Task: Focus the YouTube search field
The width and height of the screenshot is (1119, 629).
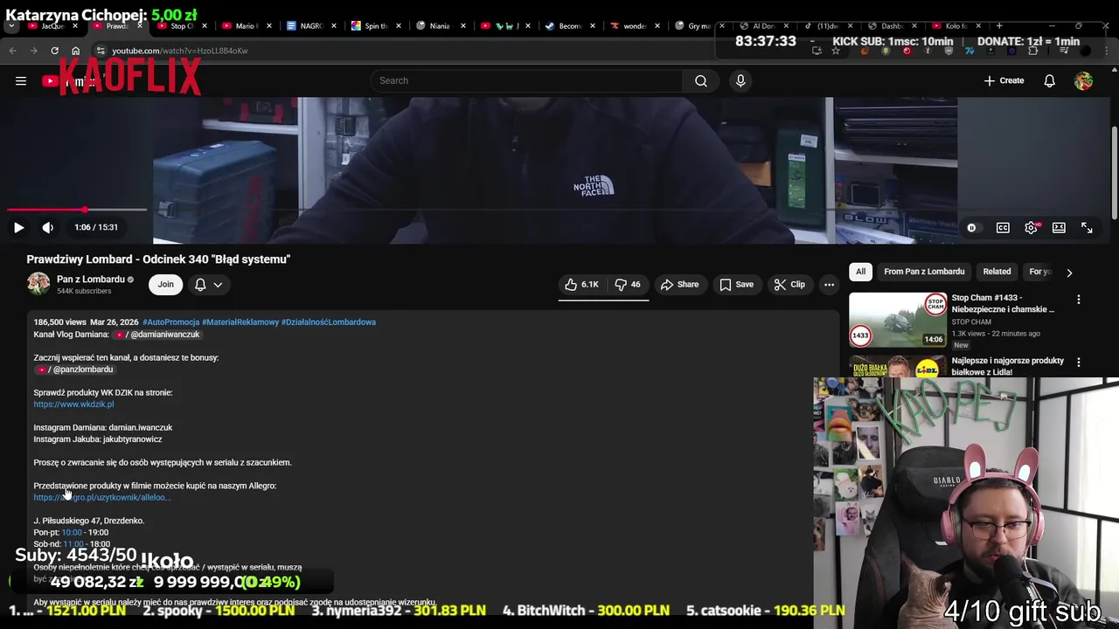Action: 525,81
